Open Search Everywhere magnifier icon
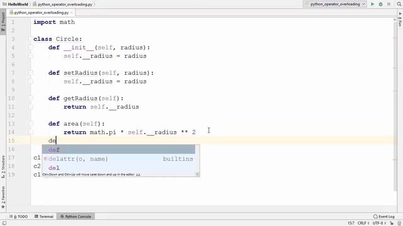Image resolution: width=403 pixels, height=226 pixels. (399, 4)
